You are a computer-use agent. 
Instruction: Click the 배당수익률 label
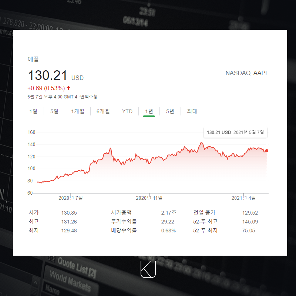coord(124,230)
